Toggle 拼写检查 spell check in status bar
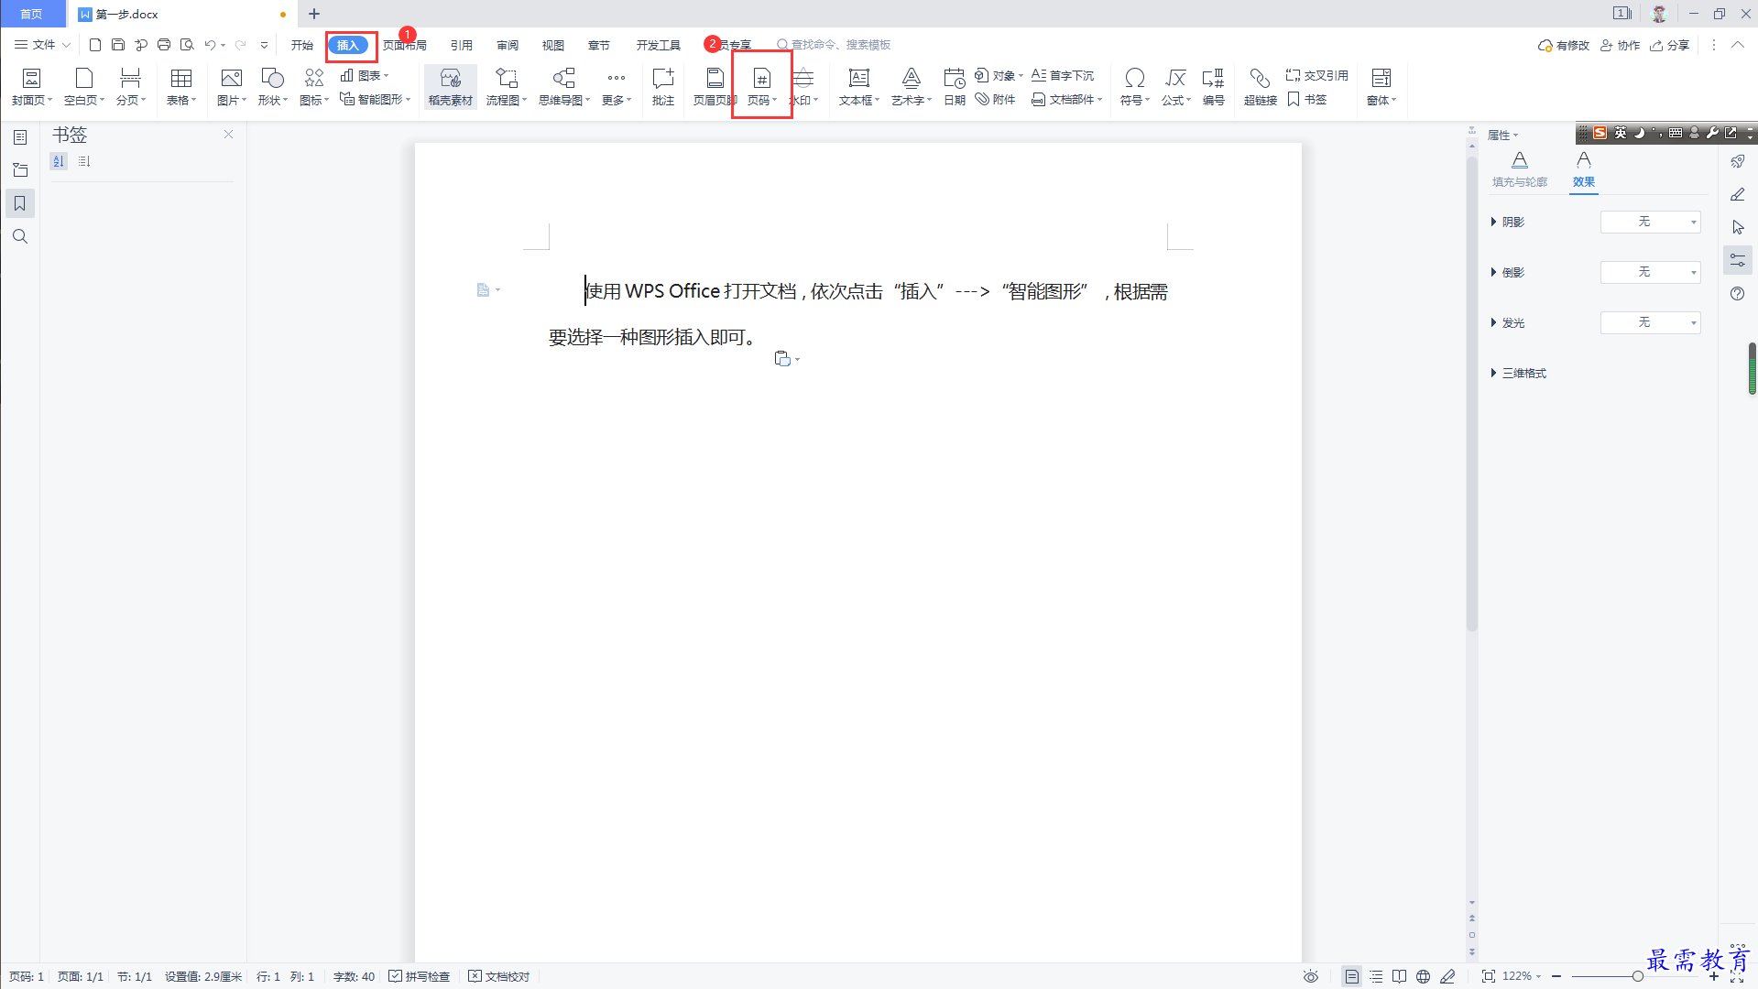The width and height of the screenshot is (1758, 989). pos(420,976)
